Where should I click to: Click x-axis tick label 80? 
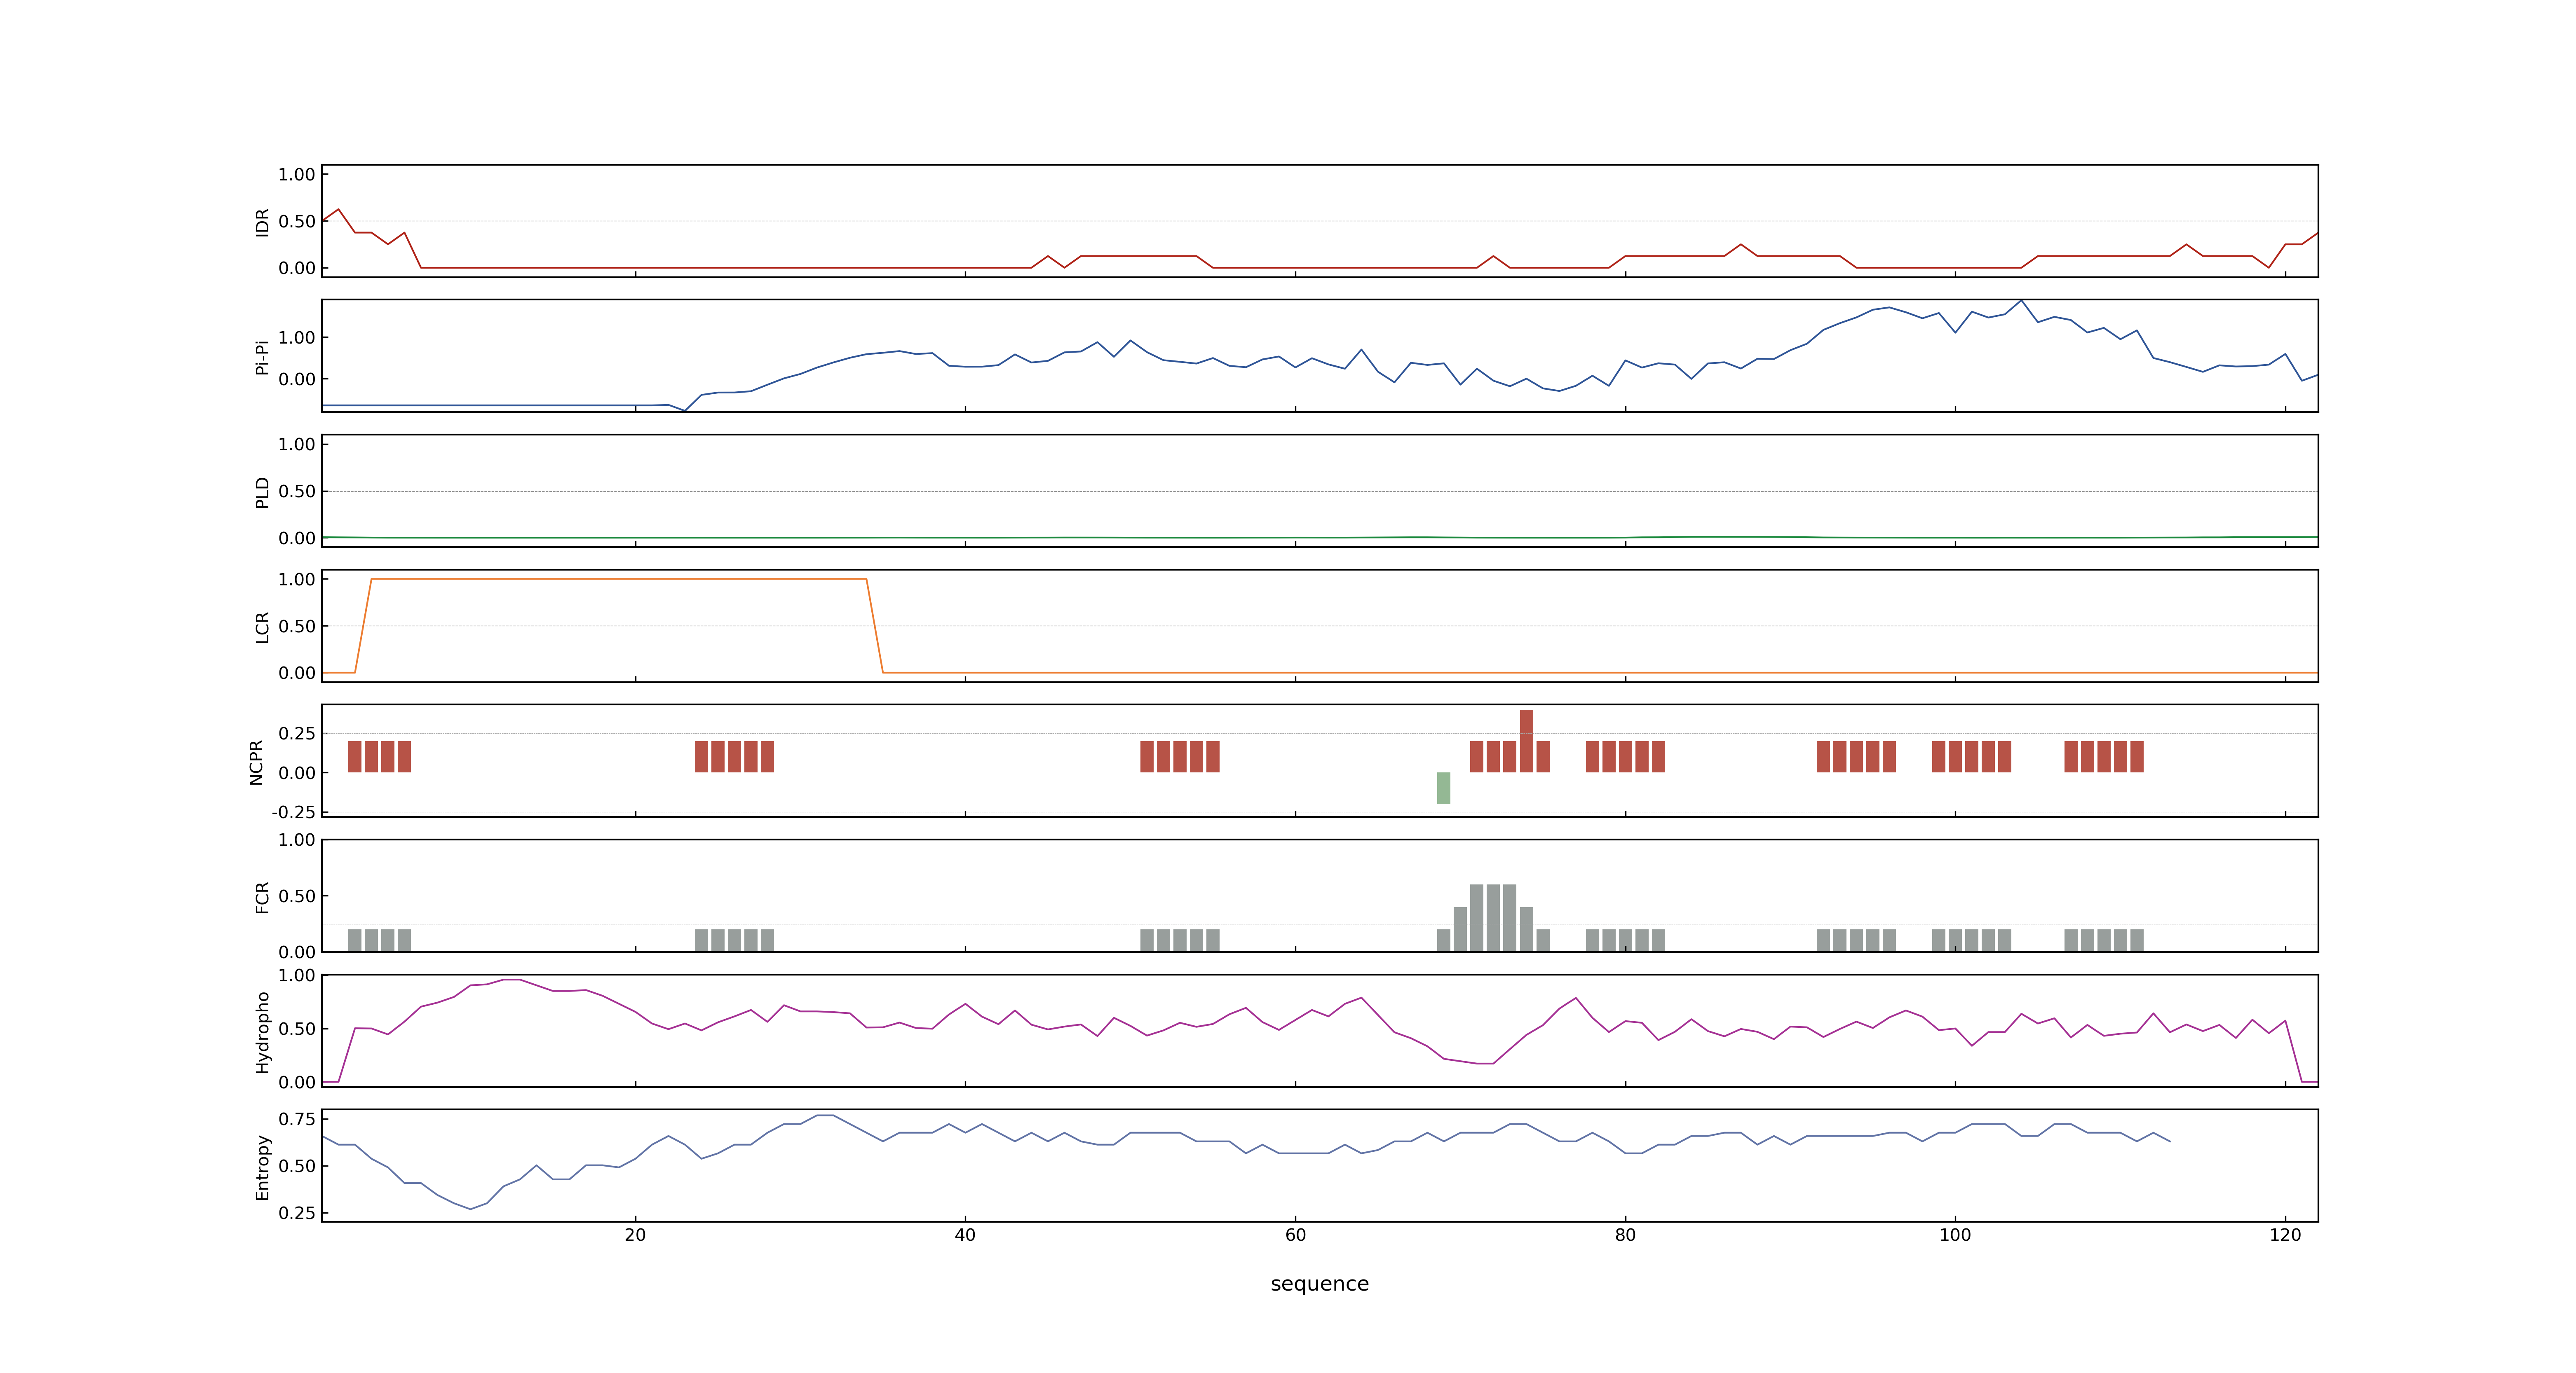[x=1625, y=1235]
